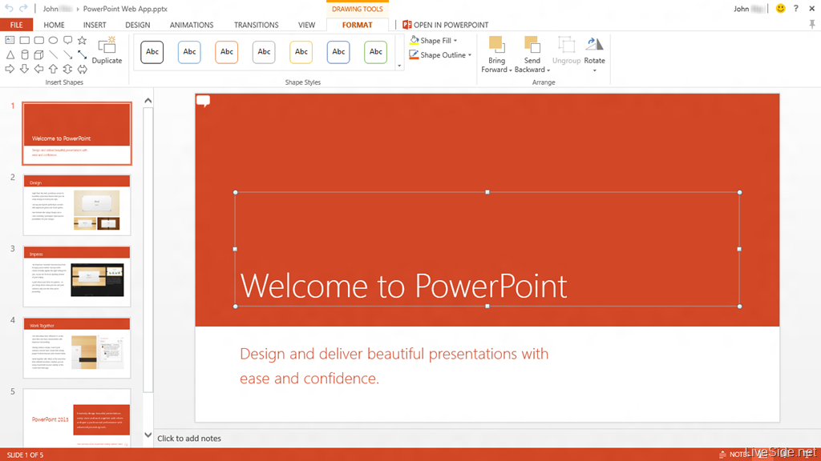Apply the dark blue outline Abc style
This screenshot has width=821, height=461.
(x=338, y=52)
